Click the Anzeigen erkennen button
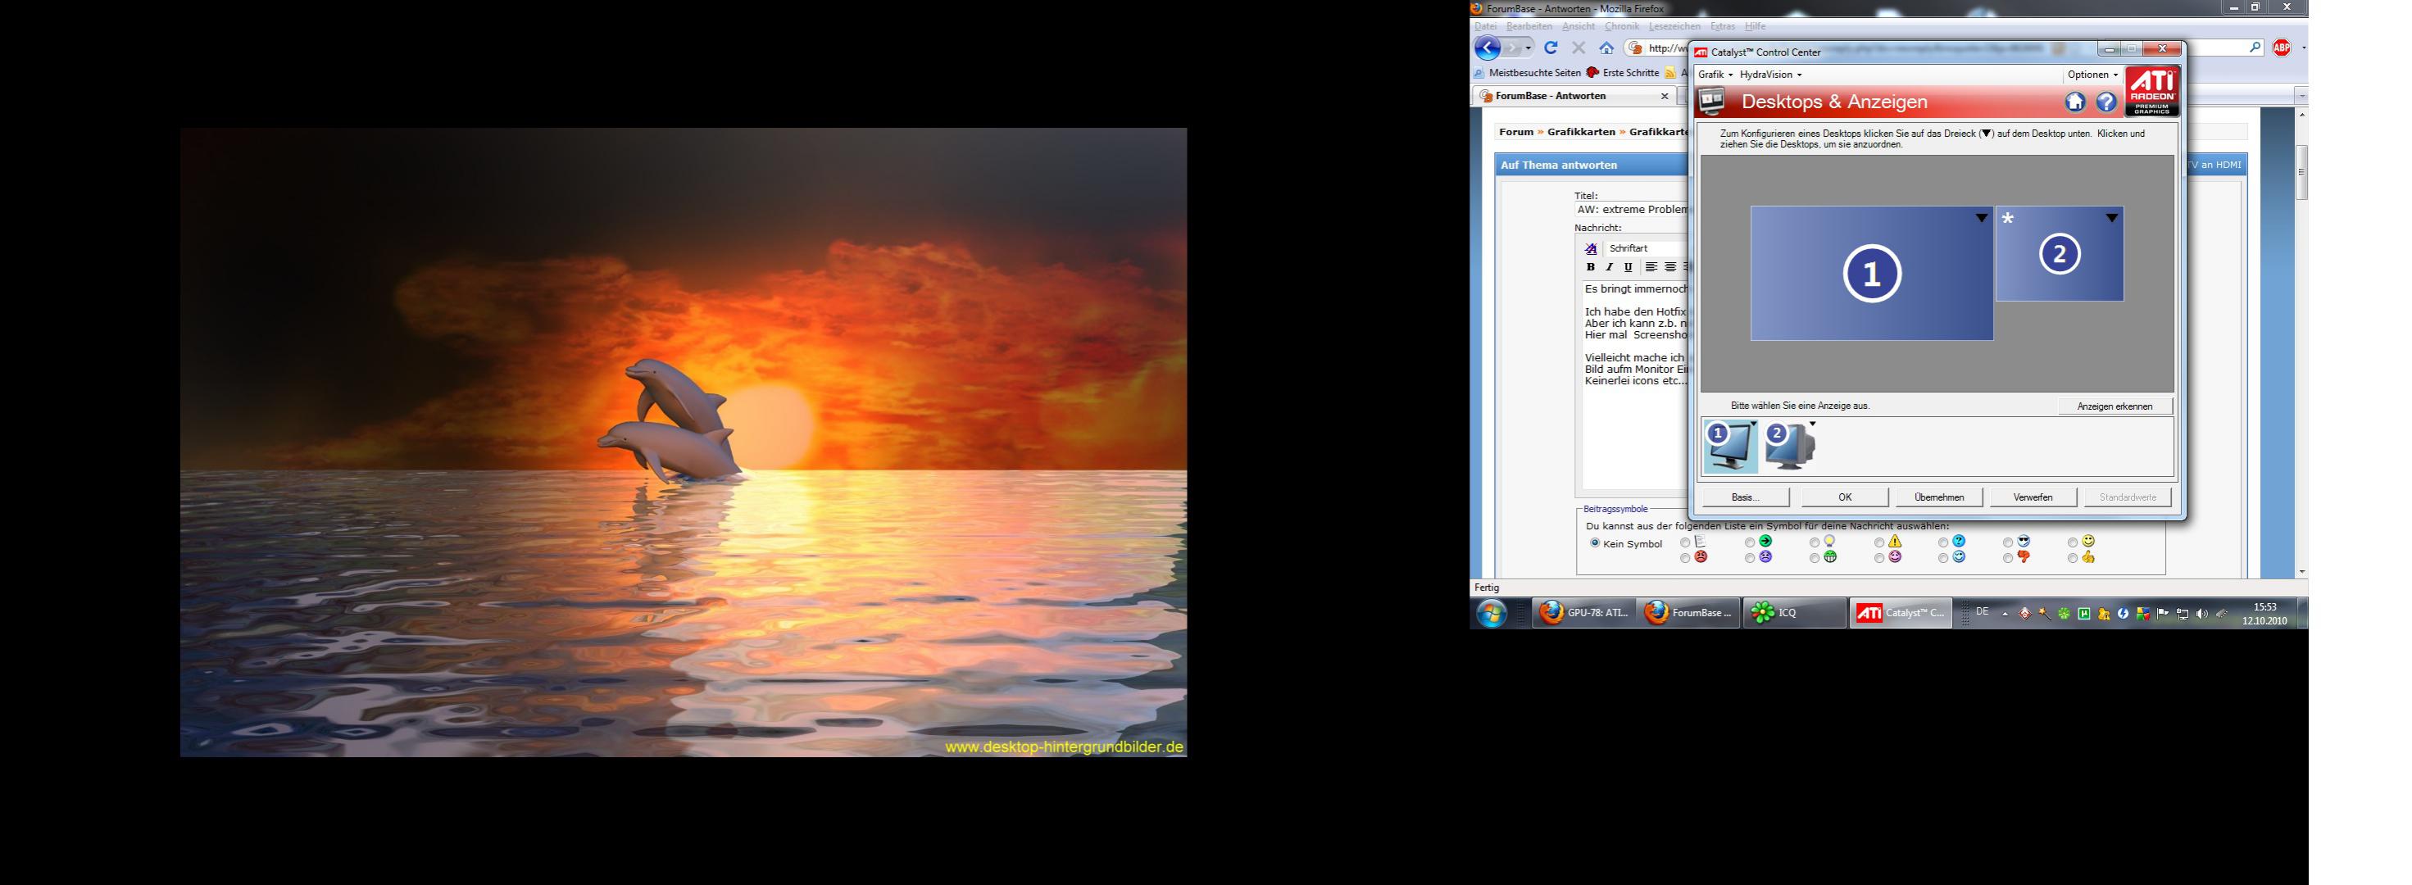Screen dimensions: 2412x885 pos(2114,406)
